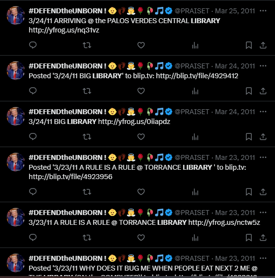This screenshot has height=278, width=275.
Task: Reply to the yfrog nctw5z Torrance tweet
Action: 33,238
